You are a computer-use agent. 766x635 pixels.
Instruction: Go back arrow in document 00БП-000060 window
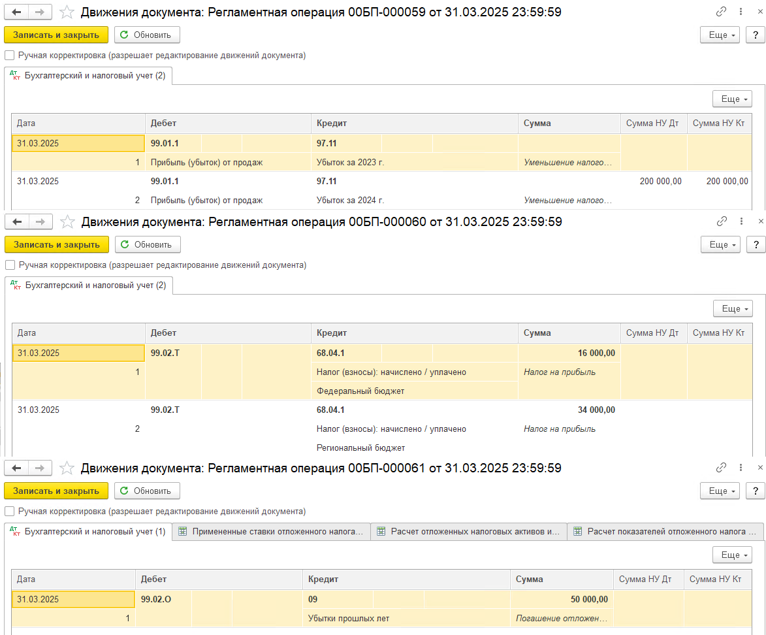pos(17,222)
